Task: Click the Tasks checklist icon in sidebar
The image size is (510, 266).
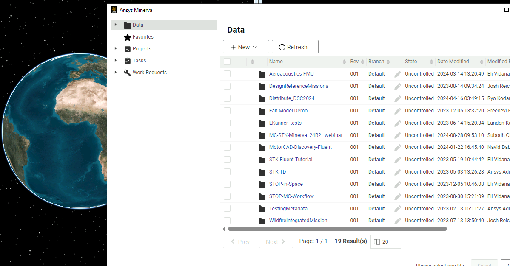Action: [128, 60]
